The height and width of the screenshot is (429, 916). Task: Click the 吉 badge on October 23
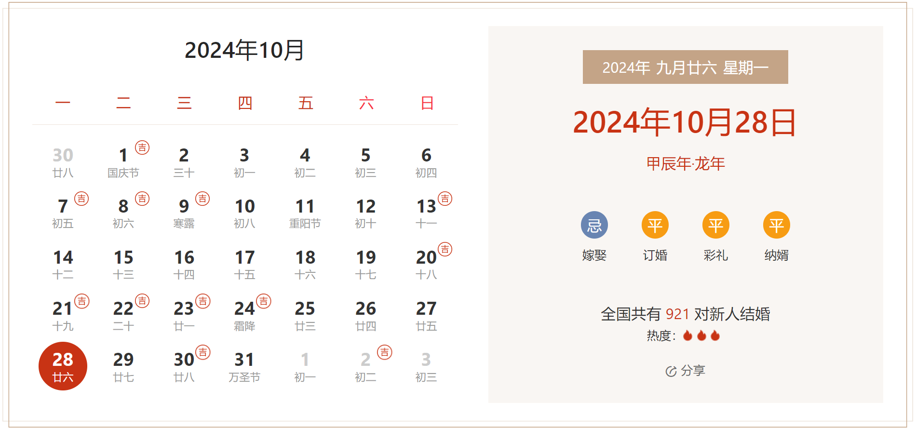click(x=203, y=301)
